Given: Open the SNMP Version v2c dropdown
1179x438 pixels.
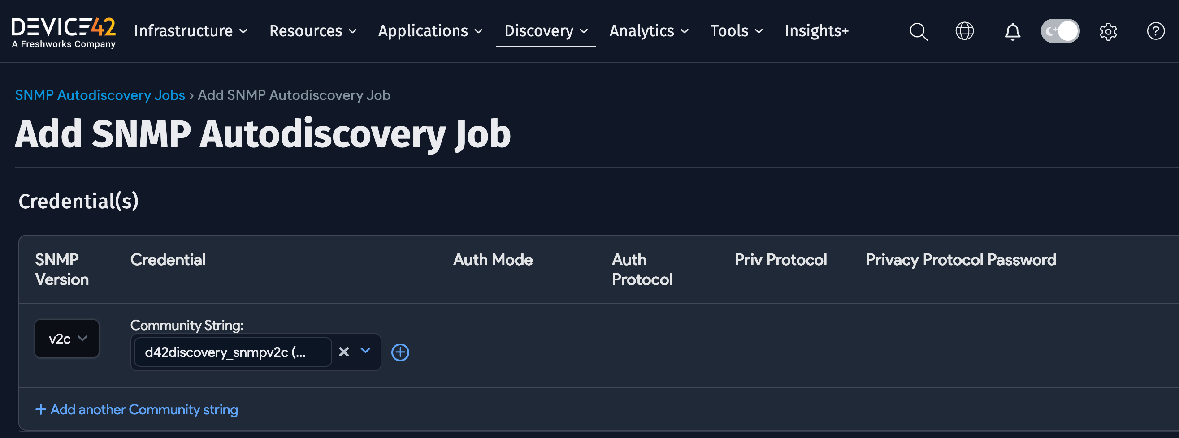Looking at the screenshot, I should (x=67, y=338).
